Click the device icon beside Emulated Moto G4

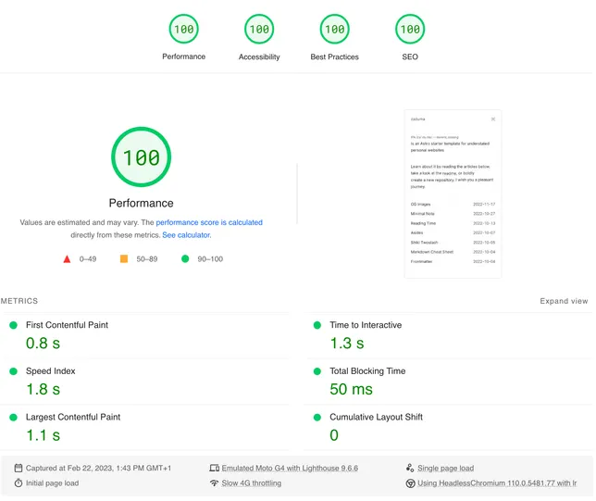tap(215, 469)
